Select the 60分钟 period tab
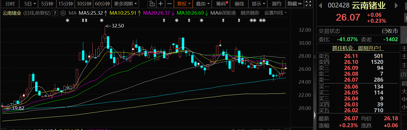The image size is (407, 130). [102, 4]
